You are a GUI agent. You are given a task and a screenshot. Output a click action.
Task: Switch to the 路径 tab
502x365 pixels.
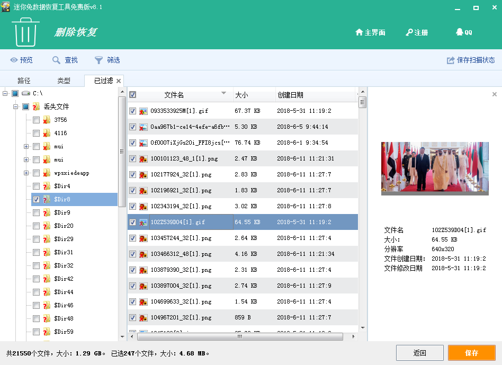point(24,81)
